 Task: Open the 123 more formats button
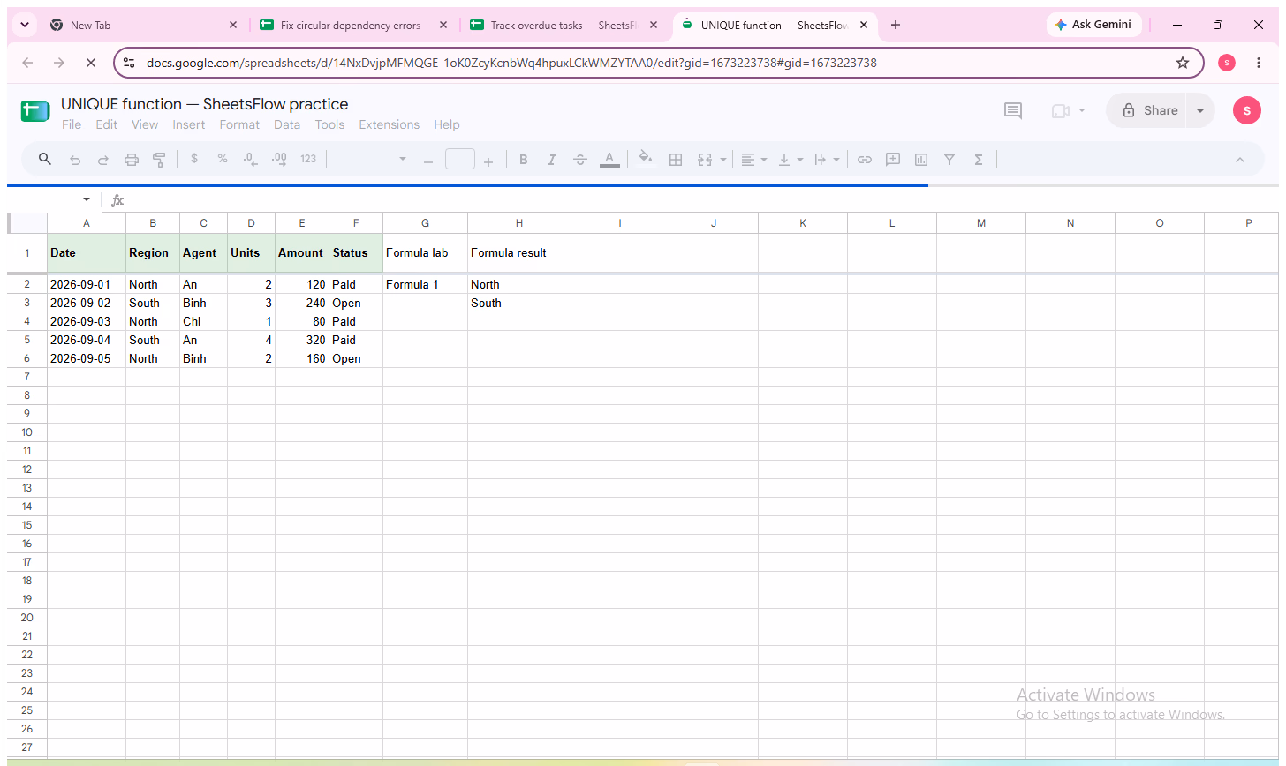click(308, 160)
